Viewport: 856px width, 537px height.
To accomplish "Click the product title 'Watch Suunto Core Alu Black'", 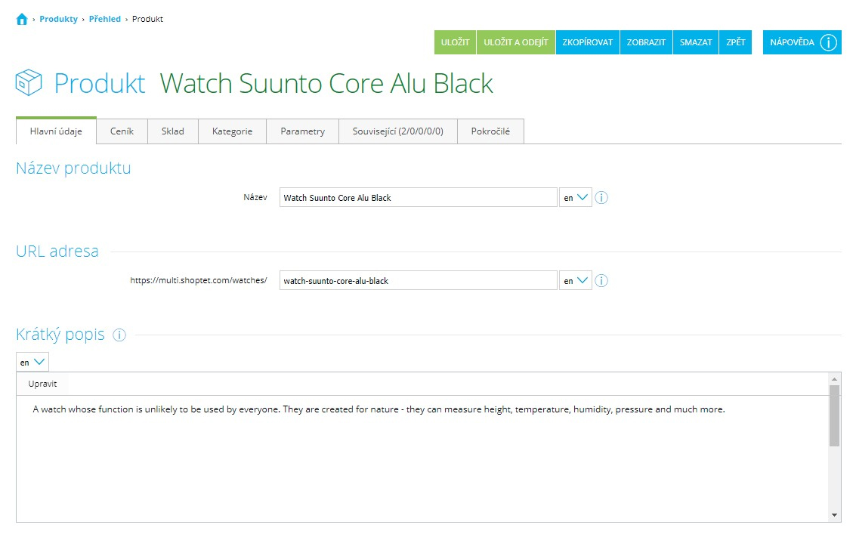I will pos(326,84).
